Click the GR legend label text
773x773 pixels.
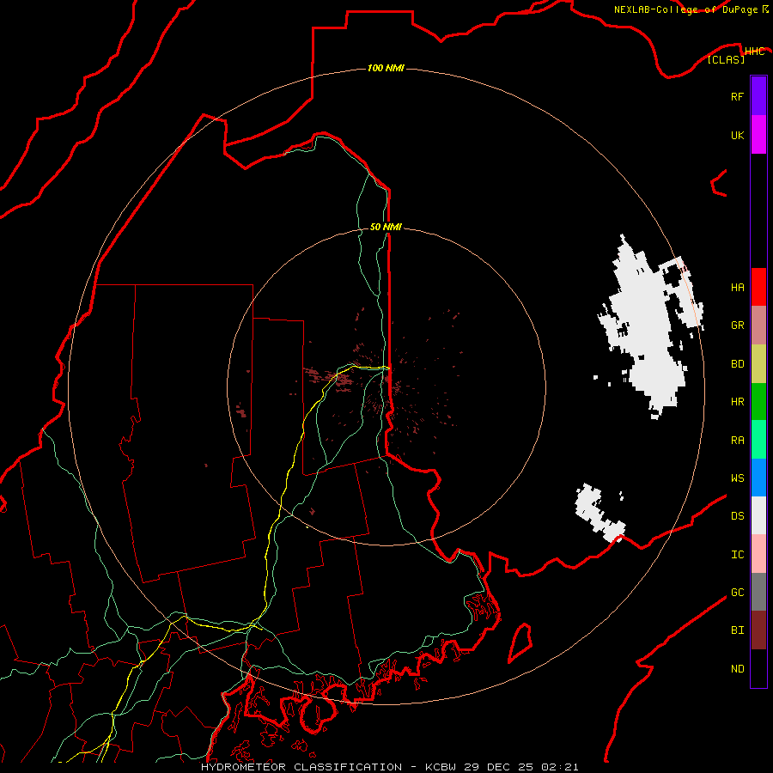click(x=737, y=326)
